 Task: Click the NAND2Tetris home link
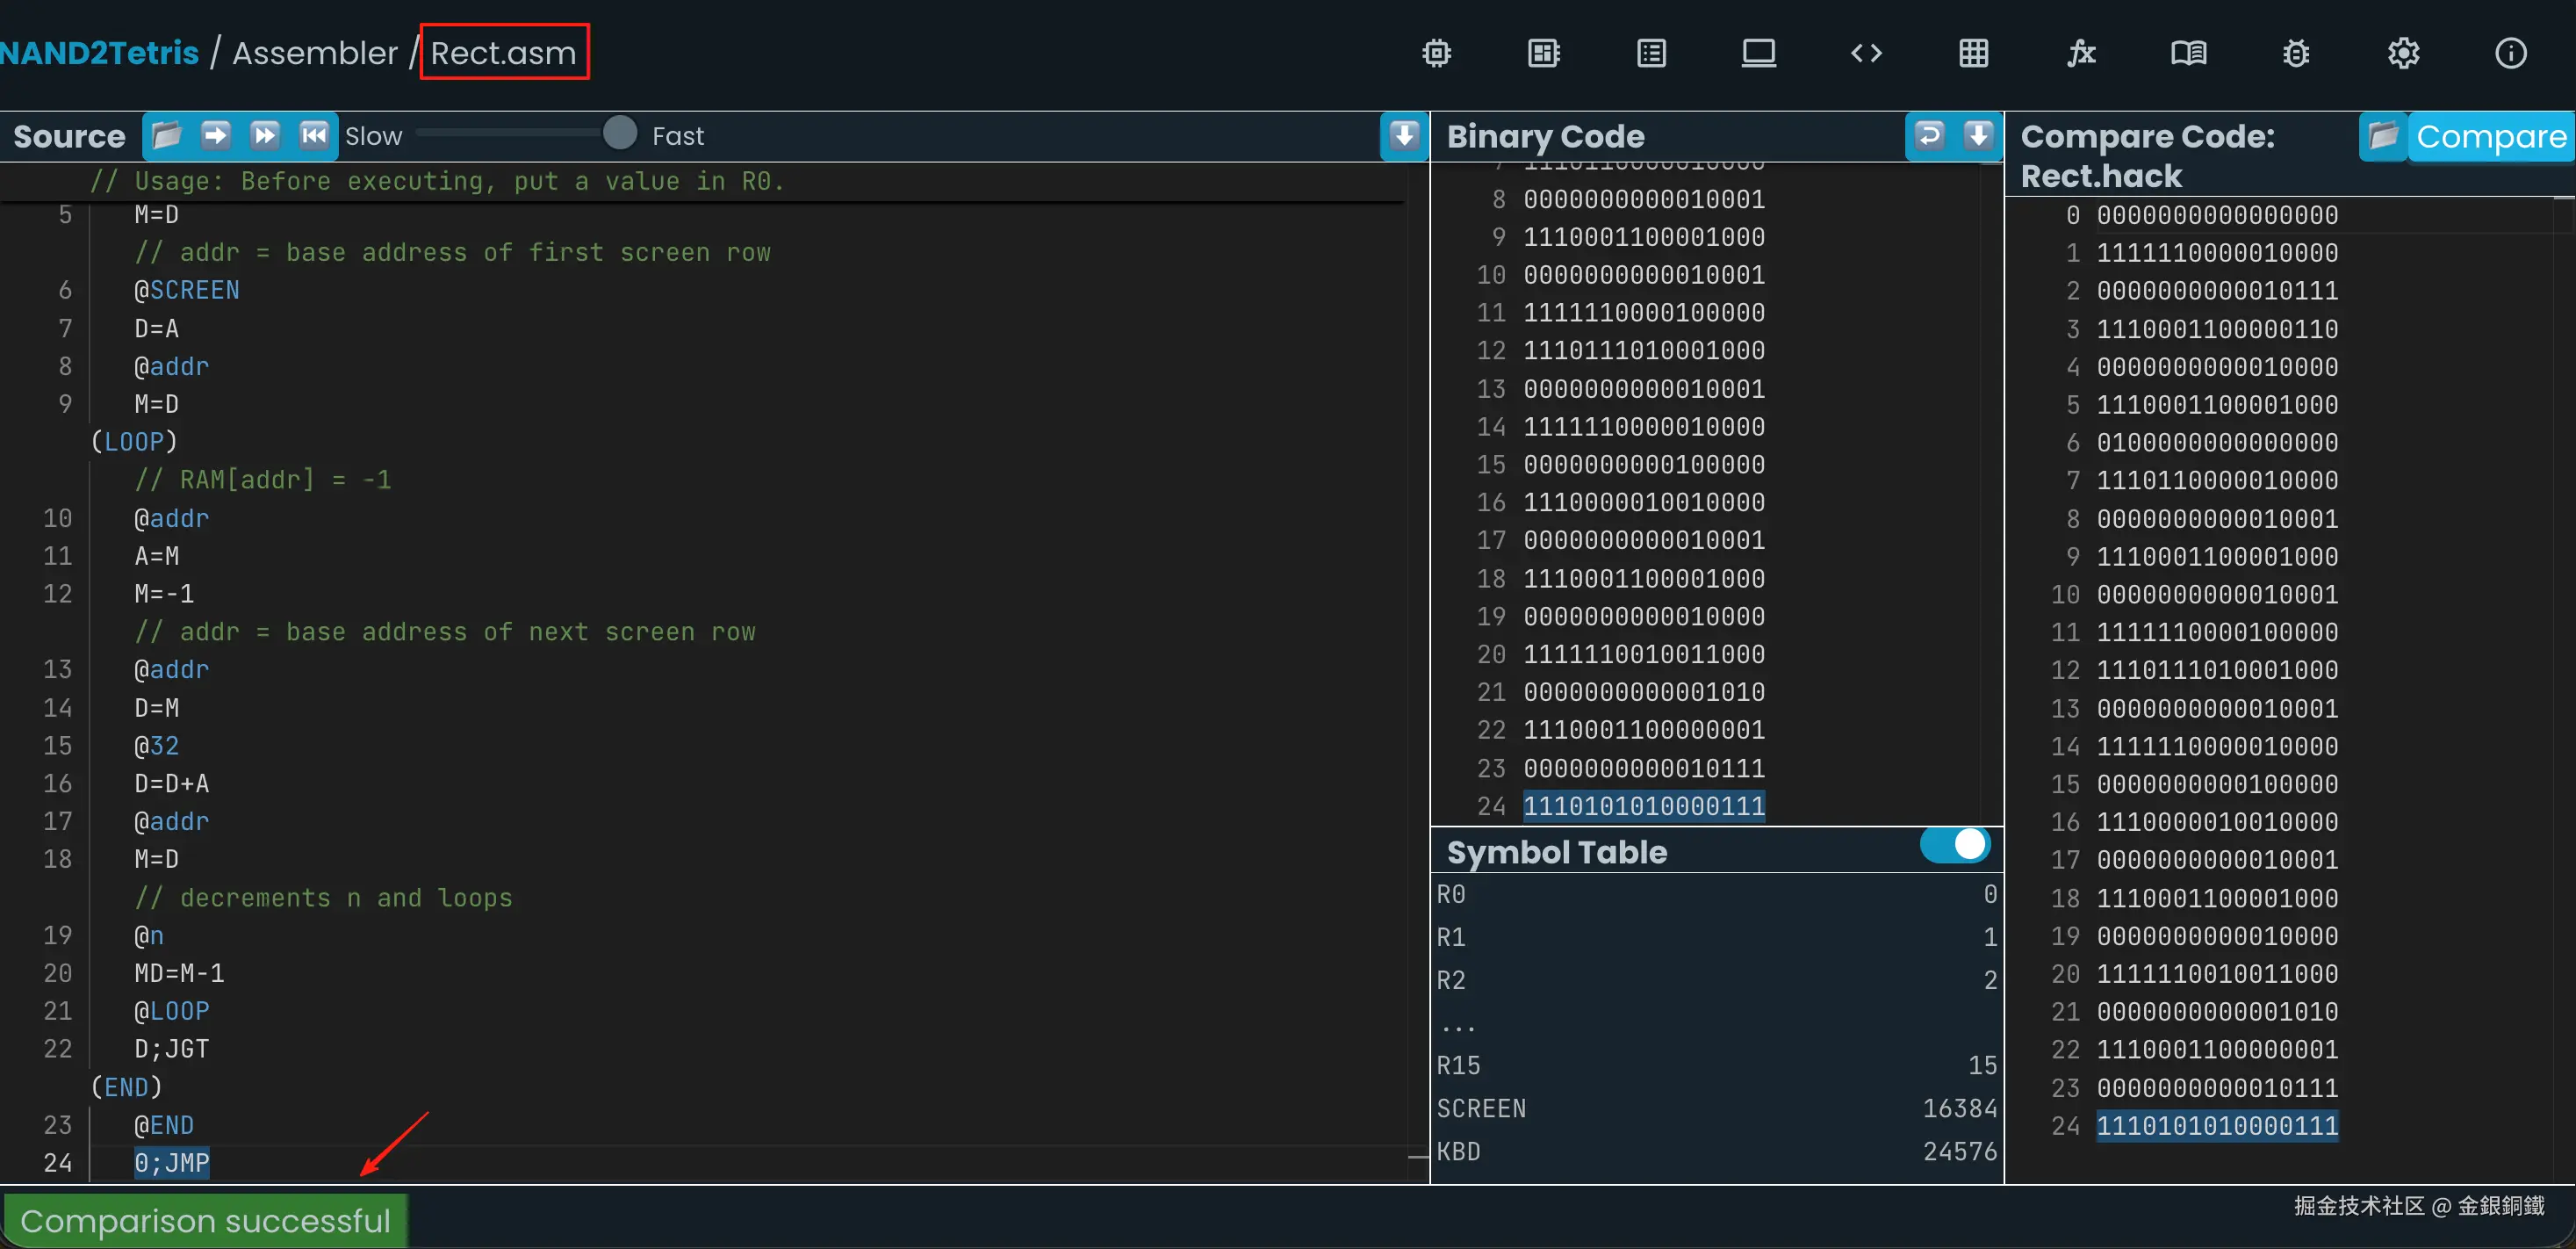(x=99, y=53)
